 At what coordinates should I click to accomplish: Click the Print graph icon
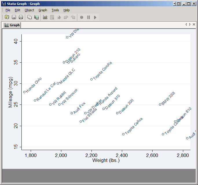coord(21,17)
